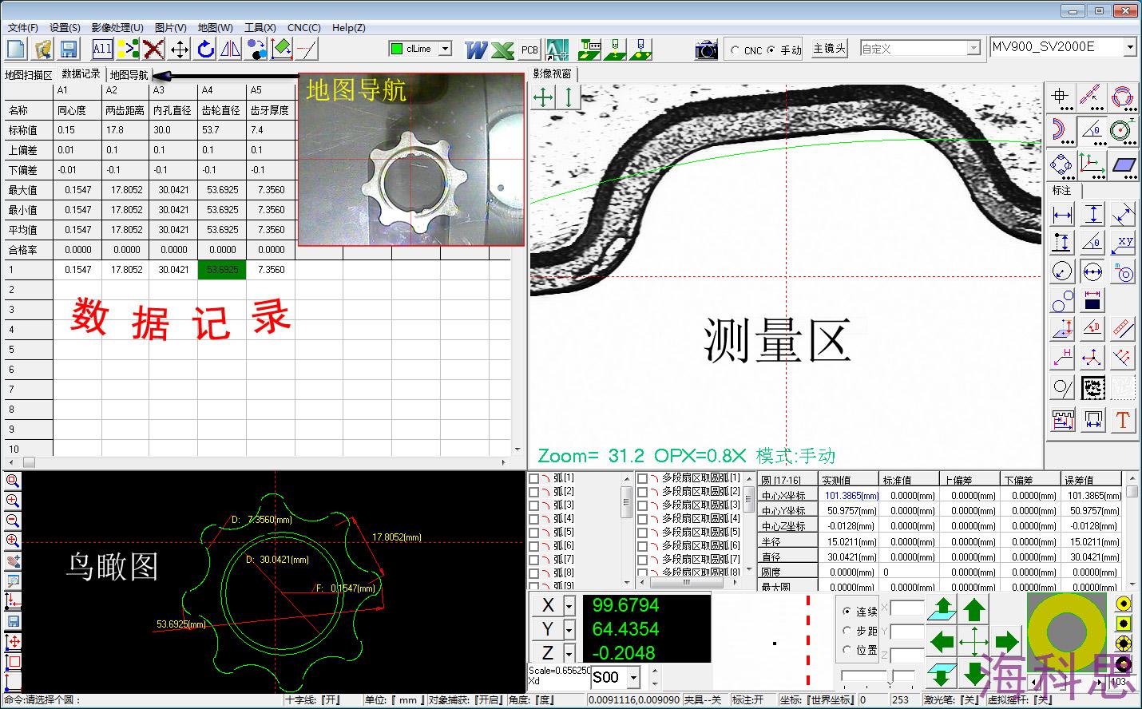The image size is (1142, 709).
Task: Select the red text annotation tool
Action: 1123,420
